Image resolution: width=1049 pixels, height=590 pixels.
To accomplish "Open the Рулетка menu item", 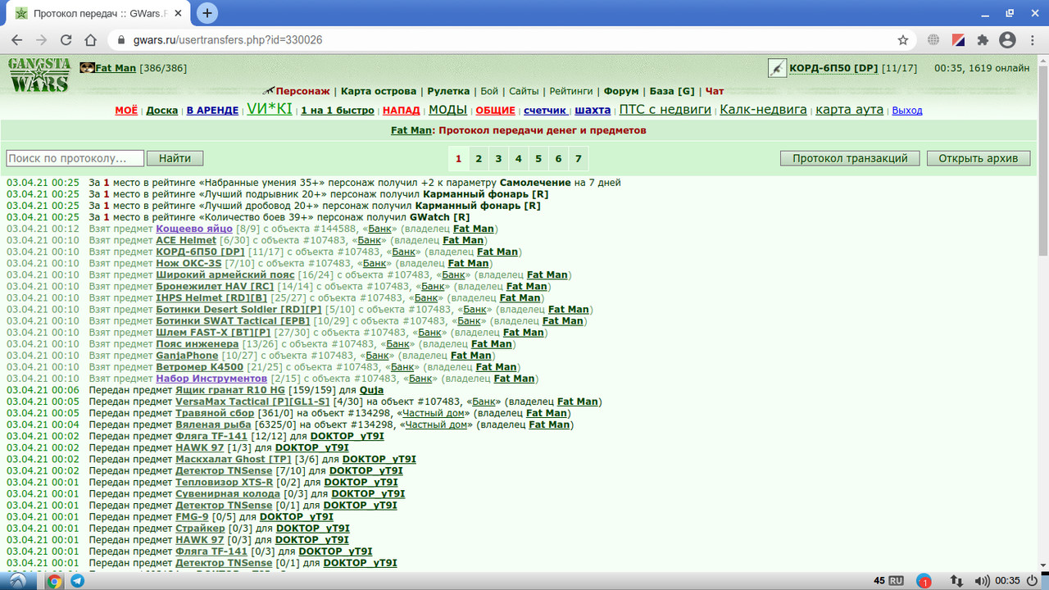I will click(x=448, y=91).
